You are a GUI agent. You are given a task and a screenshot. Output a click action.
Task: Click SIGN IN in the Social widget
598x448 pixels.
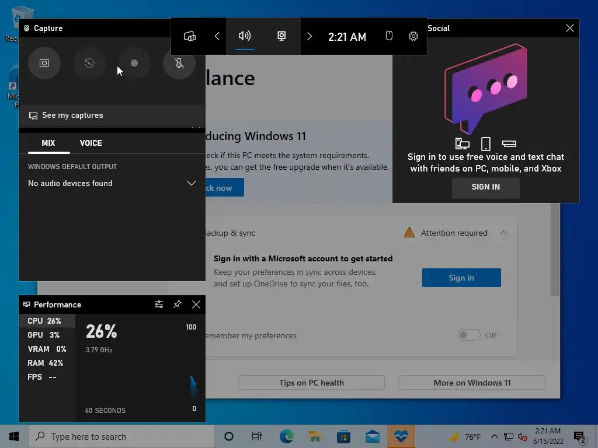pyautogui.click(x=485, y=187)
